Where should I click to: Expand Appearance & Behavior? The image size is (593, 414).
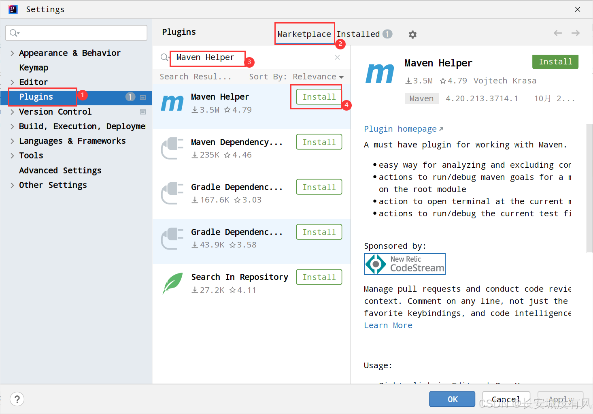(12, 53)
